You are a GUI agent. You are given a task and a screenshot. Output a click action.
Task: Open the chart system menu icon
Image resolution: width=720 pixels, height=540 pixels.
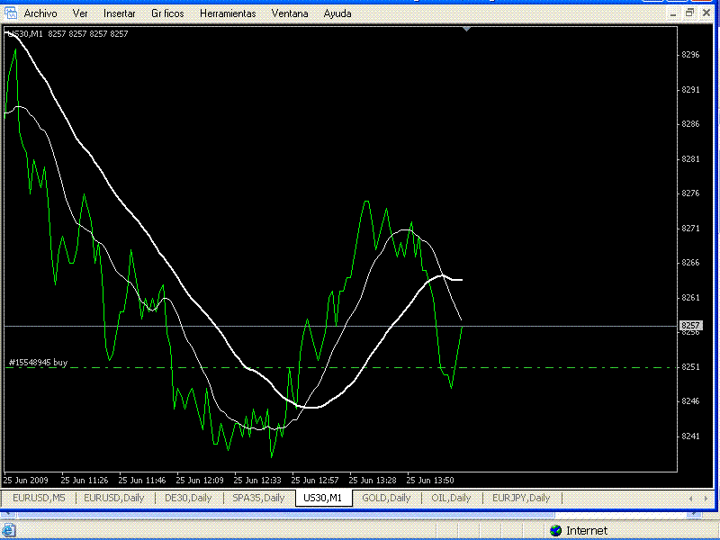click(11, 13)
